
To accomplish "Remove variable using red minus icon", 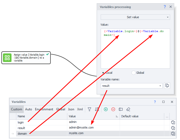I will pos(113,109).
